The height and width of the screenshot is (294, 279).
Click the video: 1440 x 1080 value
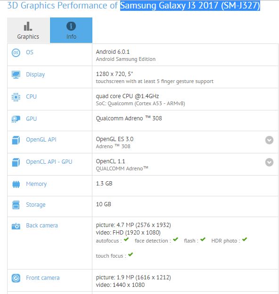120,285
